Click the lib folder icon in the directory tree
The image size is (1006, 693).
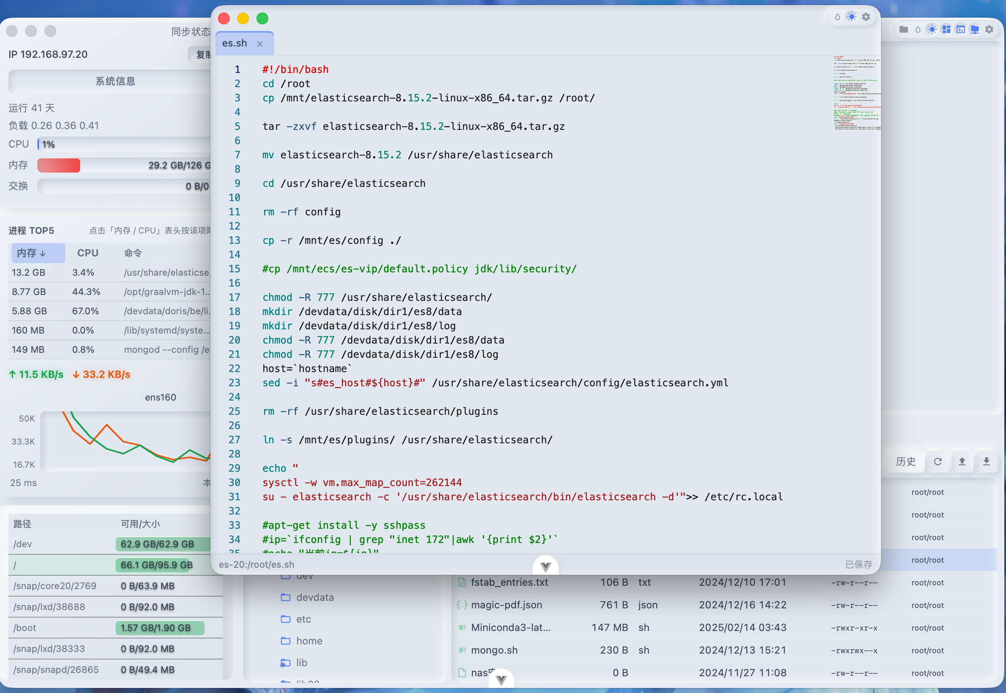coord(285,662)
